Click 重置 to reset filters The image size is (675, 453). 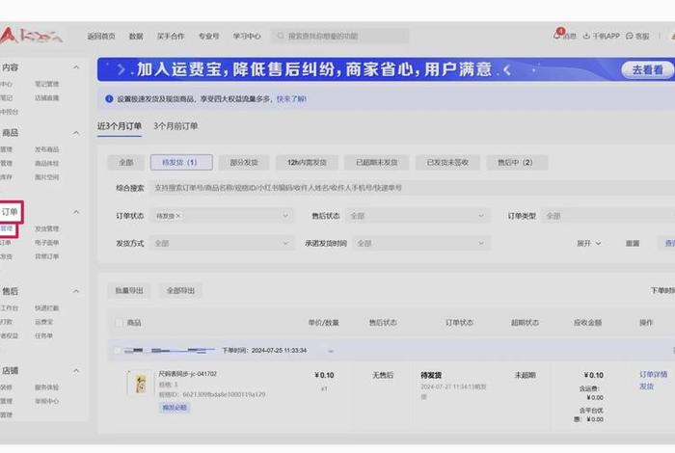(x=633, y=244)
